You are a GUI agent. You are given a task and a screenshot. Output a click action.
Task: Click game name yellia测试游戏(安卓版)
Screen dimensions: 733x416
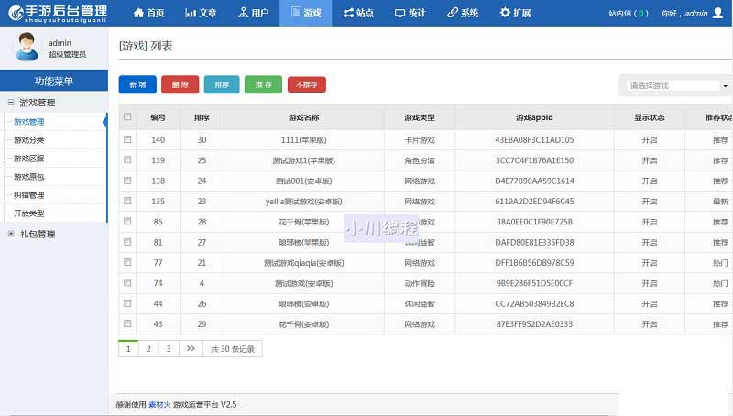304,202
